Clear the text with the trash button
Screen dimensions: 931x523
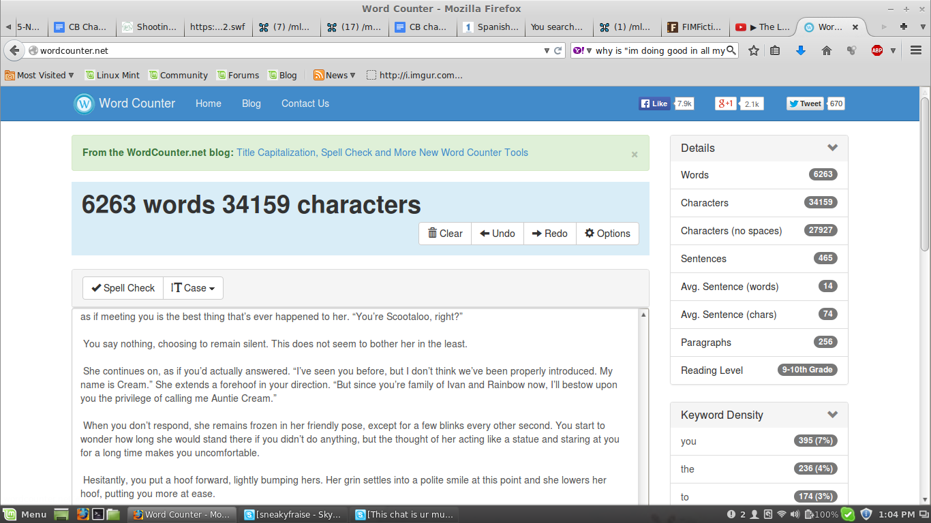445,234
